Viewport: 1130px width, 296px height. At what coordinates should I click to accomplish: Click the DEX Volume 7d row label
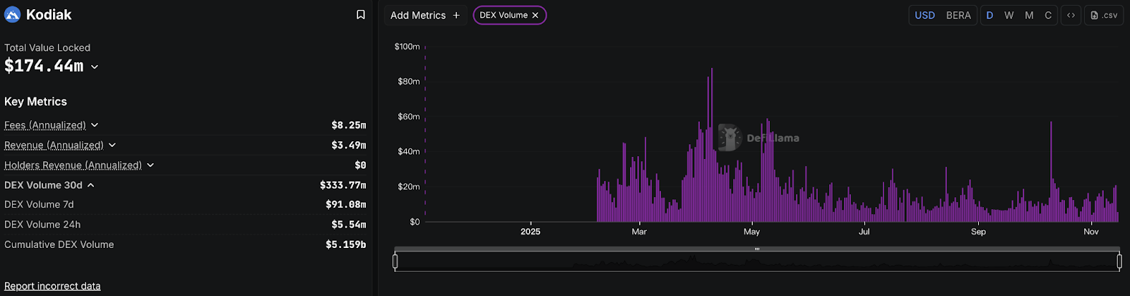[x=39, y=204]
